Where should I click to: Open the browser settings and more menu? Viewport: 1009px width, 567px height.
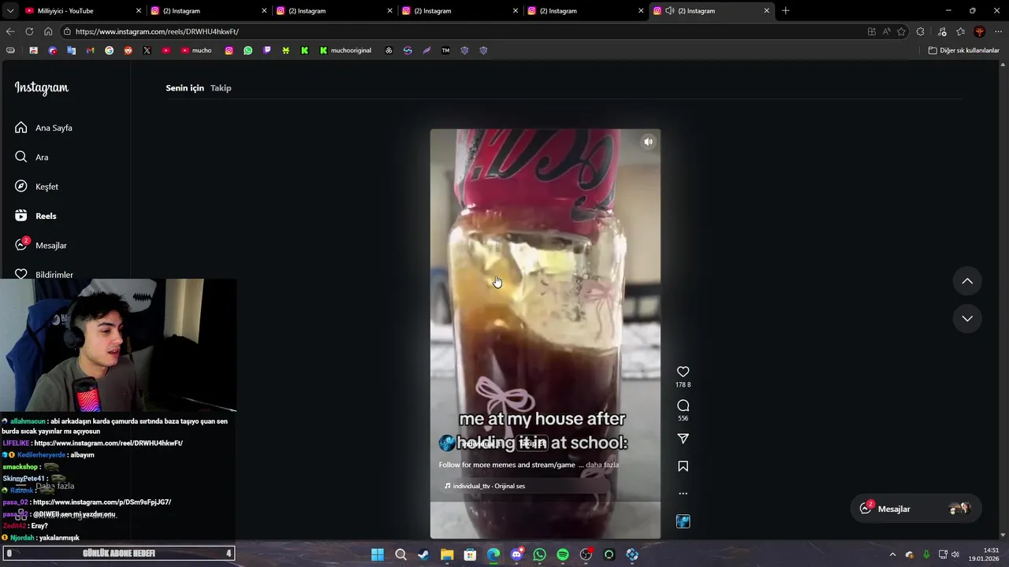point(999,31)
